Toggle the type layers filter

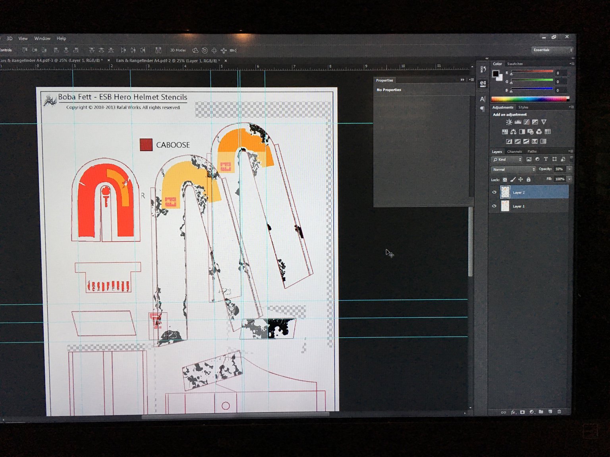(x=546, y=159)
